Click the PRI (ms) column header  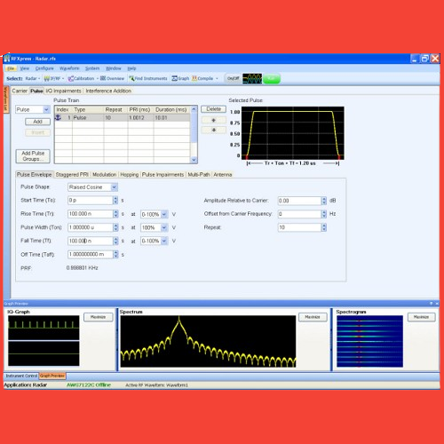pyautogui.click(x=140, y=110)
